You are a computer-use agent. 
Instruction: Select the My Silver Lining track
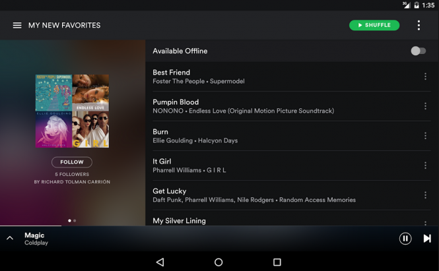click(x=264, y=220)
